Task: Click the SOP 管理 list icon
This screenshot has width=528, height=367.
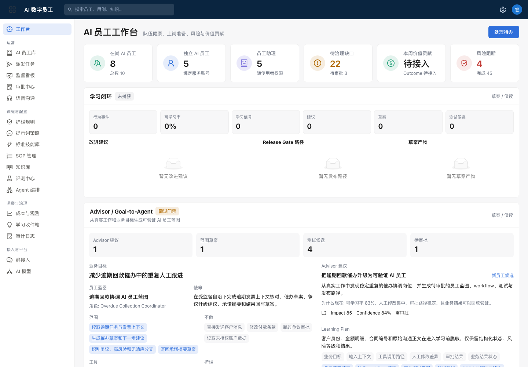Action: 10,156
